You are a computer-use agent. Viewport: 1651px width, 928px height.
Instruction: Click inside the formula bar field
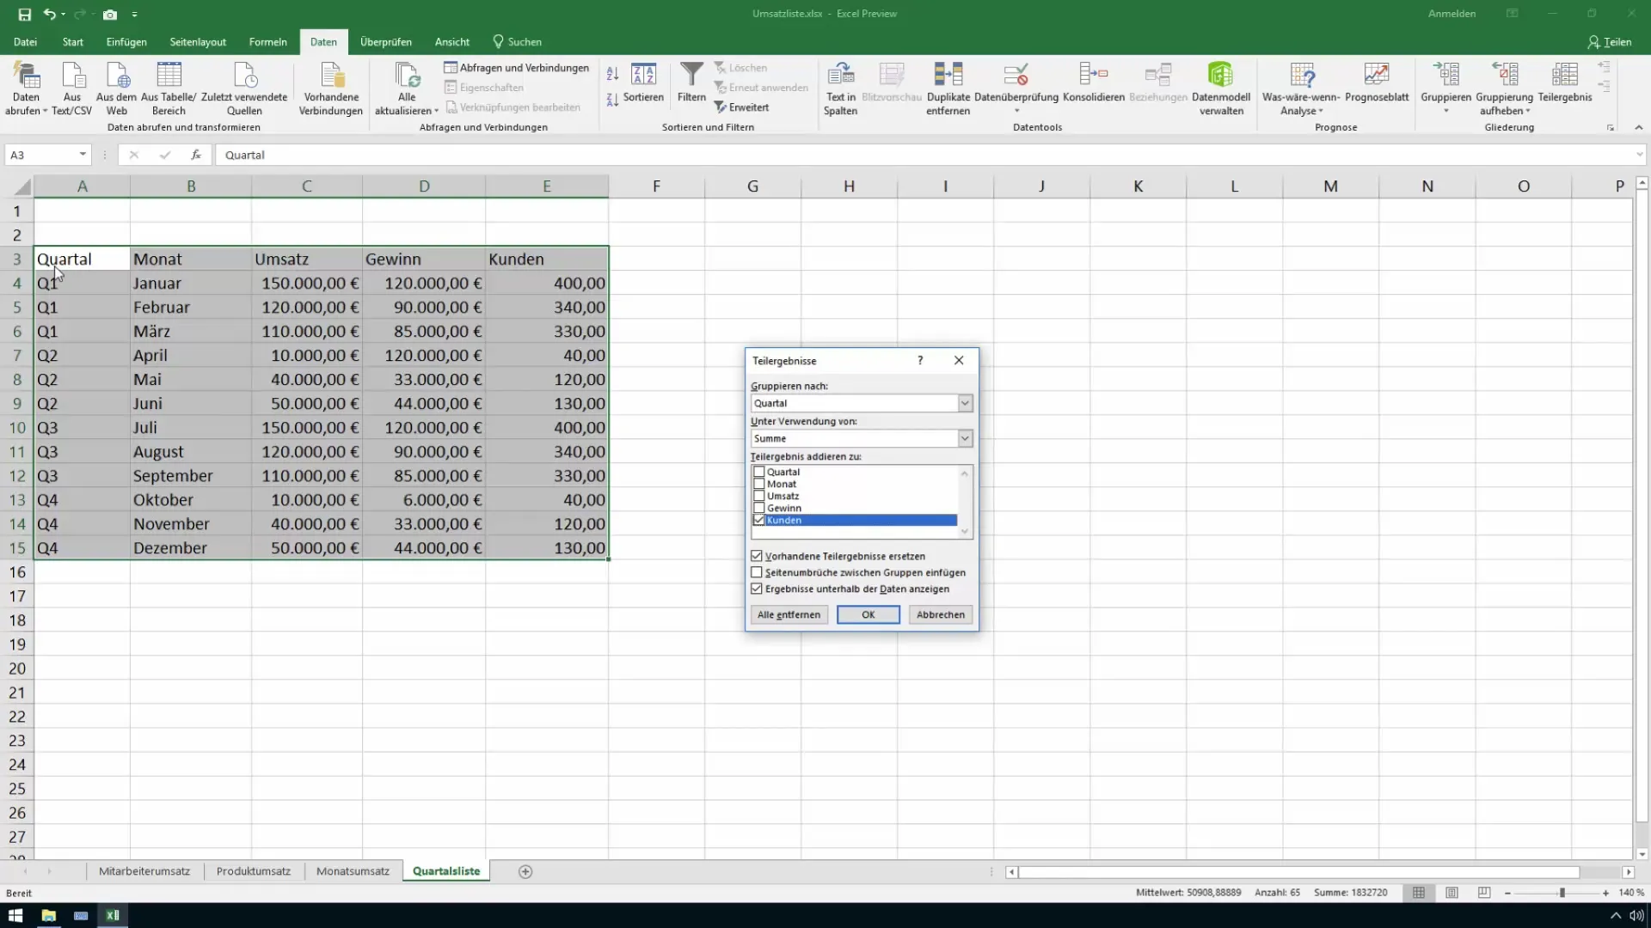[x=924, y=155]
